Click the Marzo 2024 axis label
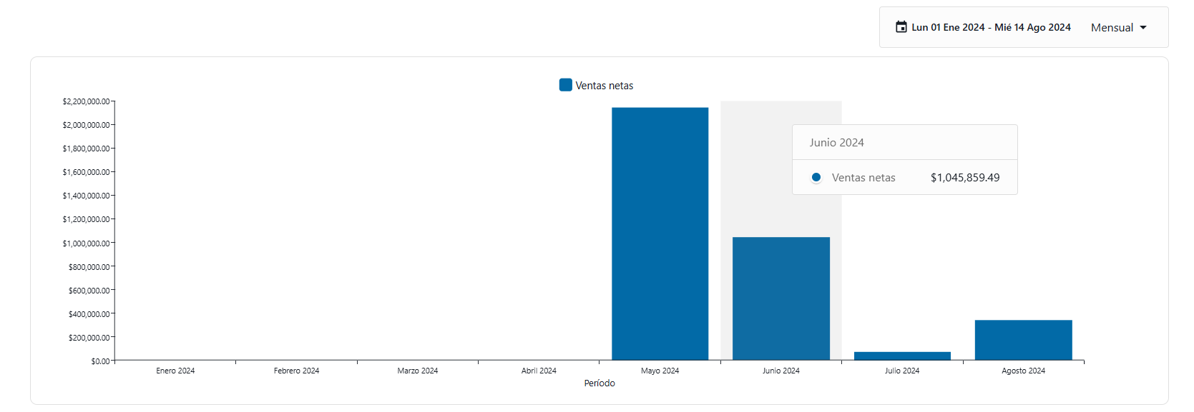The image size is (1194, 412). (418, 371)
